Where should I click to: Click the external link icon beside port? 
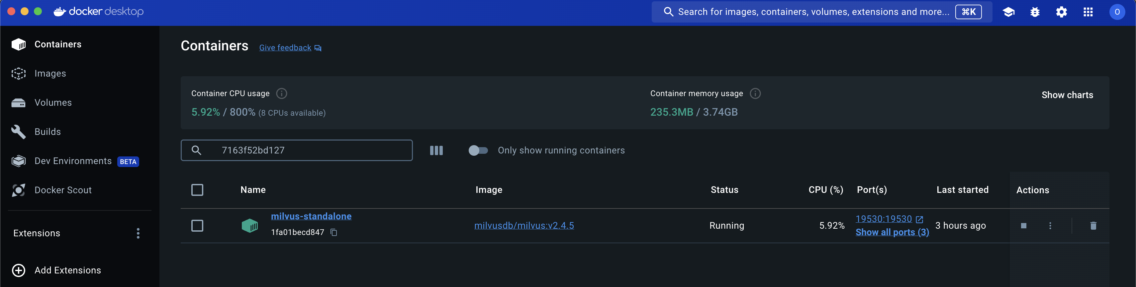[919, 219]
